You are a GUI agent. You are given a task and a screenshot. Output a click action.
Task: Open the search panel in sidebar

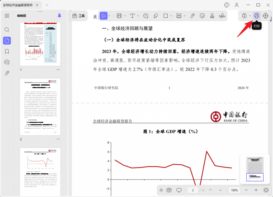point(7,30)
